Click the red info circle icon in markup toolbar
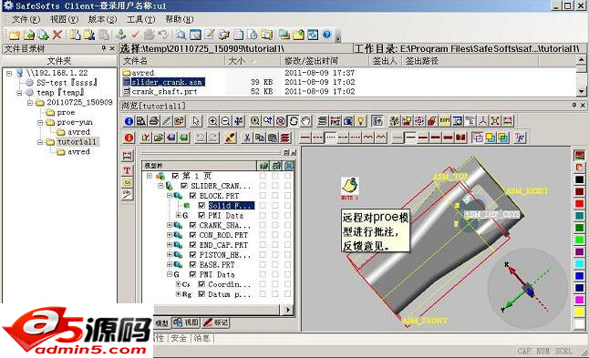 coord(129,138)
